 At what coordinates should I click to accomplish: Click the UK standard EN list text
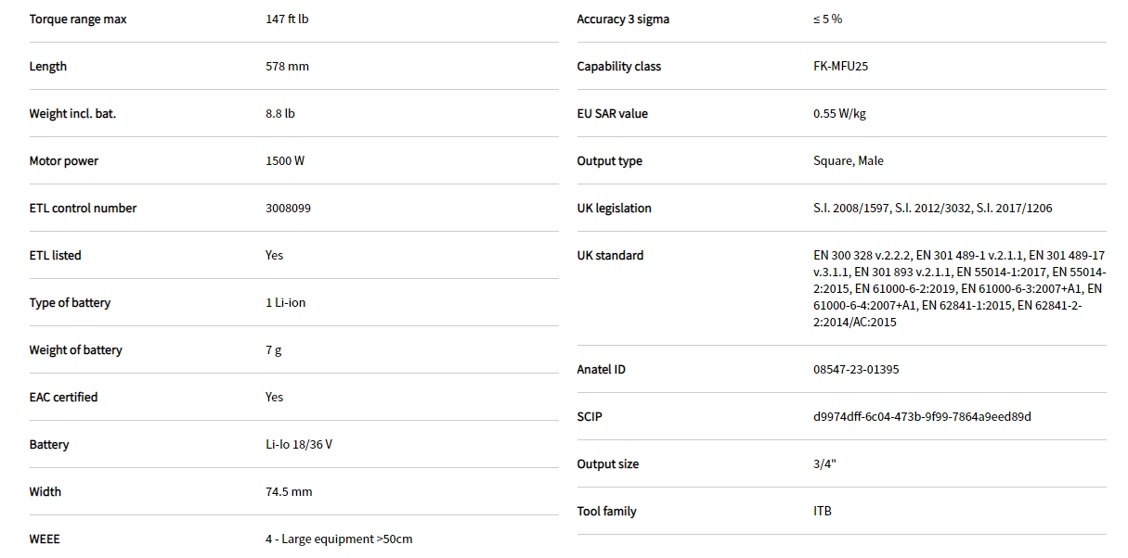click(x=958, y=288)
